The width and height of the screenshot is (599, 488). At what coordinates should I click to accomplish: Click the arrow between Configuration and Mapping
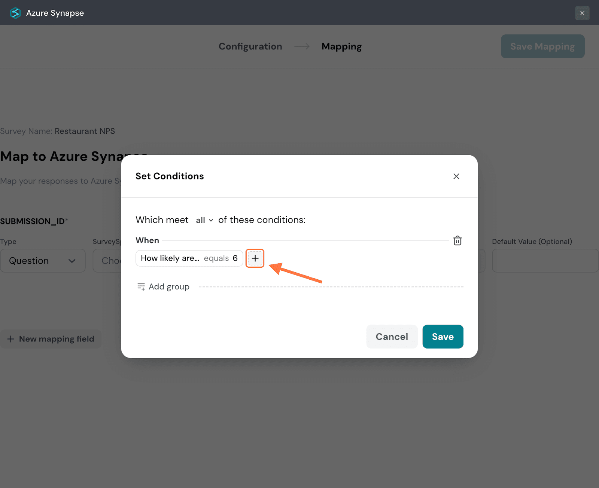pos(302,46)
